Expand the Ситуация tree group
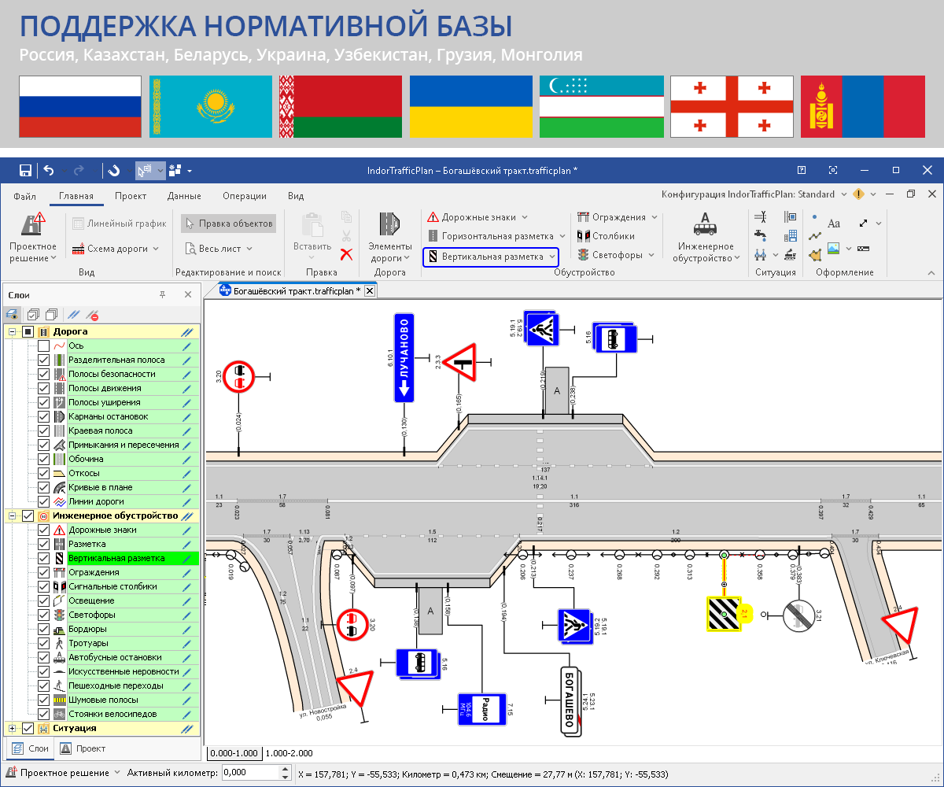Image resolution: width=944 pixels, height=787 pixels. 12,729
